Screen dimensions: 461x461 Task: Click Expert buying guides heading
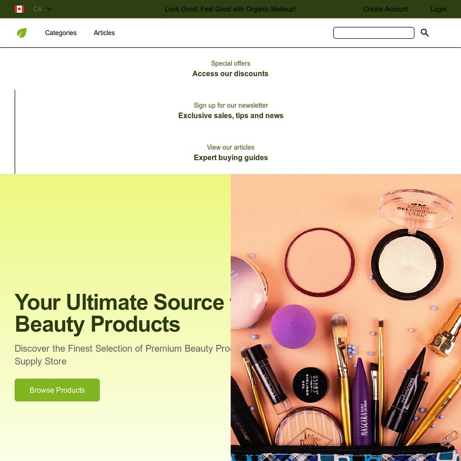[x=230, y=157]
